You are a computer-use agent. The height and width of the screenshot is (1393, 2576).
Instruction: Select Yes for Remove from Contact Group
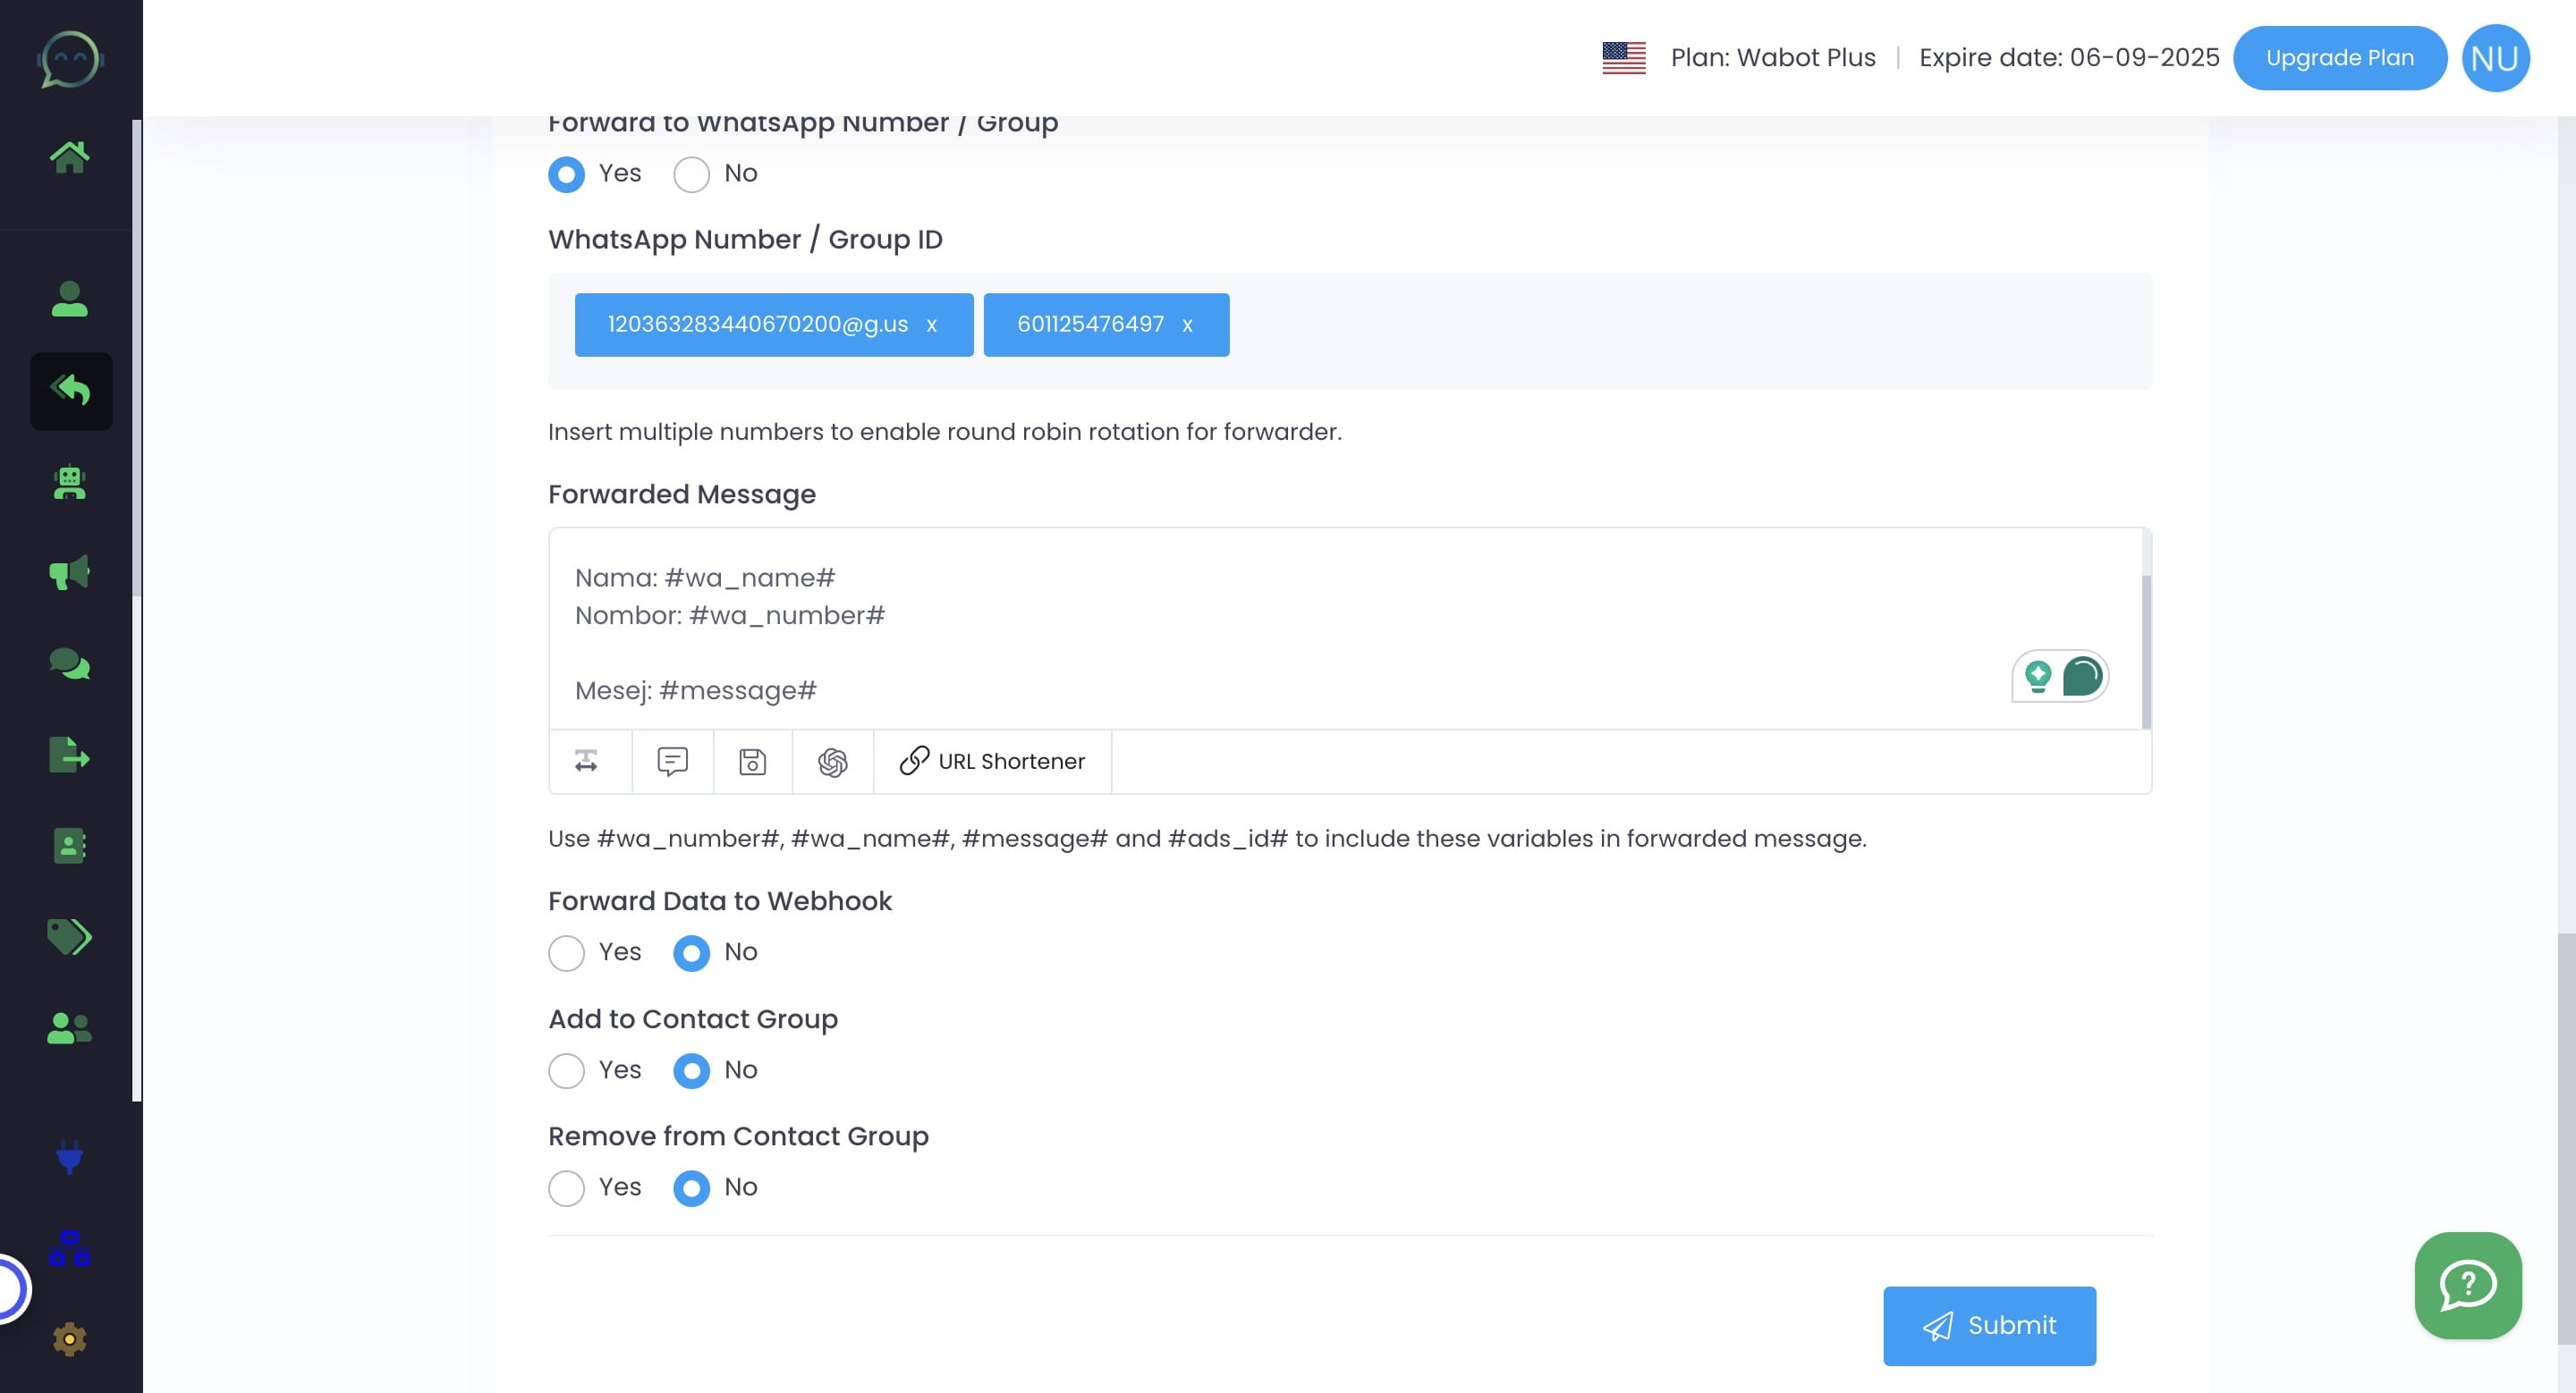pos(566,1188)
